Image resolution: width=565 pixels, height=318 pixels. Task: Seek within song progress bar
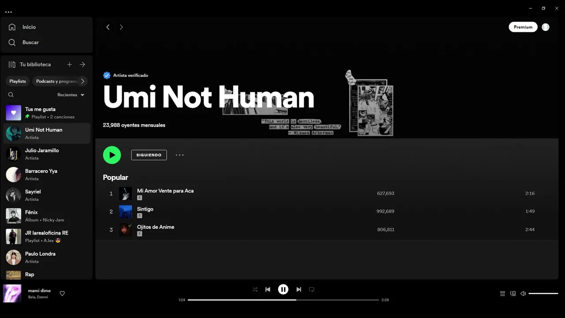point(283,300)
